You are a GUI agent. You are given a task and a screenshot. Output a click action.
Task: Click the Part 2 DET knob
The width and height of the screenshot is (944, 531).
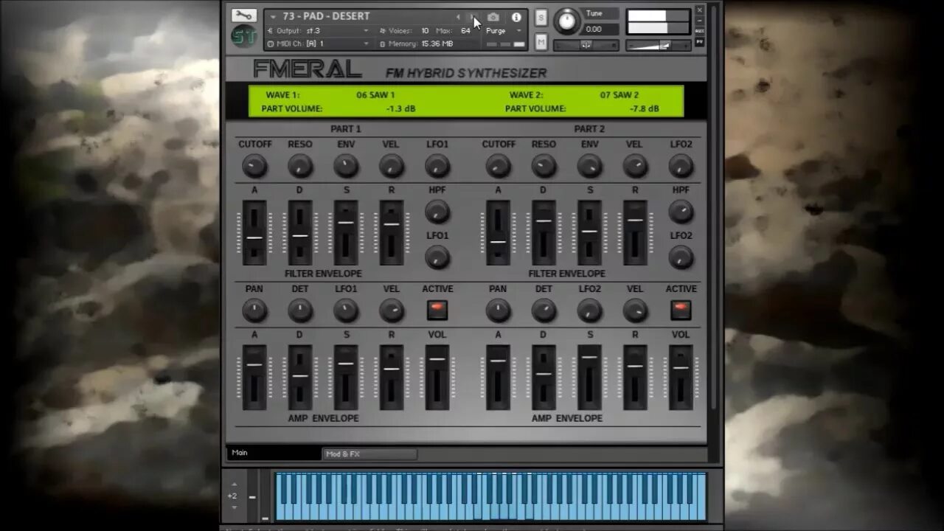point(544,310)
